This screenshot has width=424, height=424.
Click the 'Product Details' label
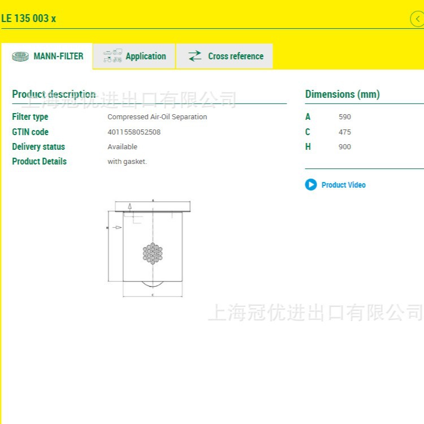[39, 162]
